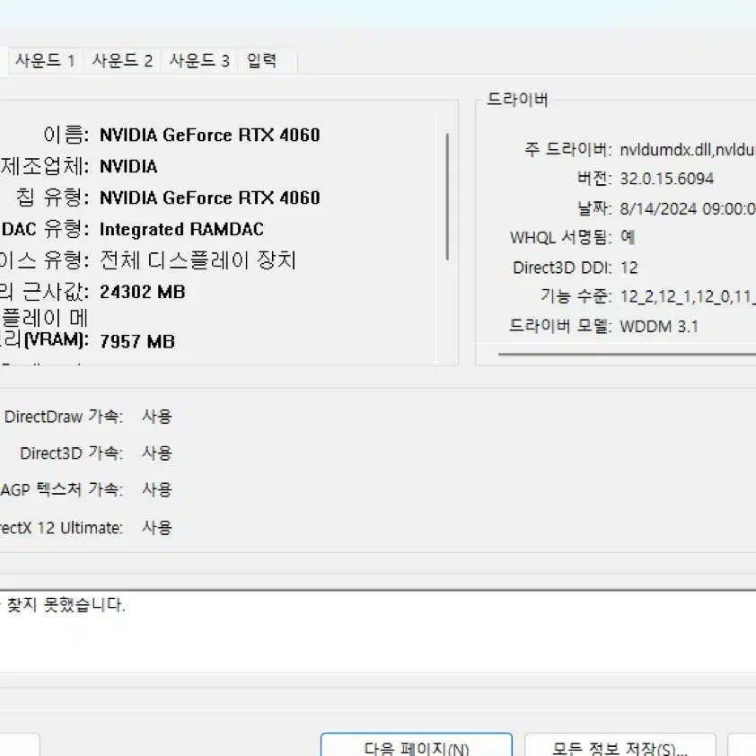Select the name value NVIDIA GeForce RTX 4060

(210, 135)
